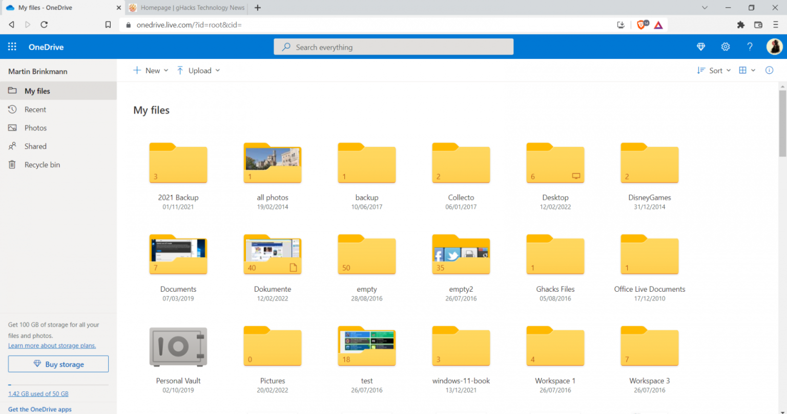Viewport: 787px width, 414px height.
Task: Open the browser extensions puzzle icon
Action: (740, 25)
